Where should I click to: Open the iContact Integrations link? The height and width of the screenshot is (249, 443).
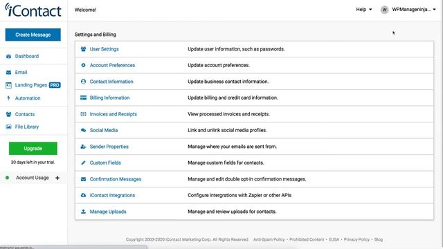point(112,195)
